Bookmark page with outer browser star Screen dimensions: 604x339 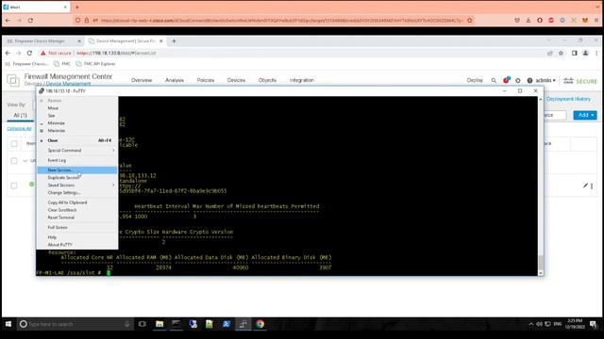pos(470,21)
